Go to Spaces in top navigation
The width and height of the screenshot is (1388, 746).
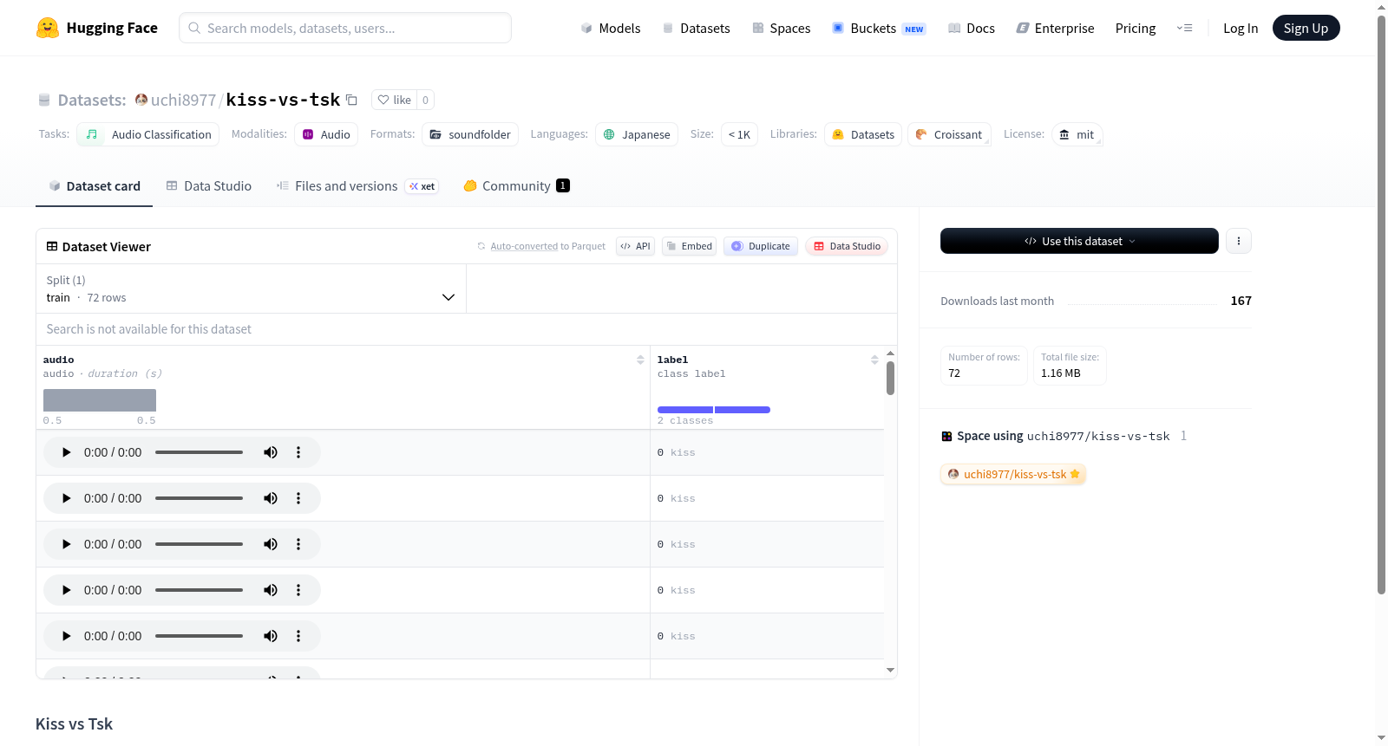[x=782, y=28]
